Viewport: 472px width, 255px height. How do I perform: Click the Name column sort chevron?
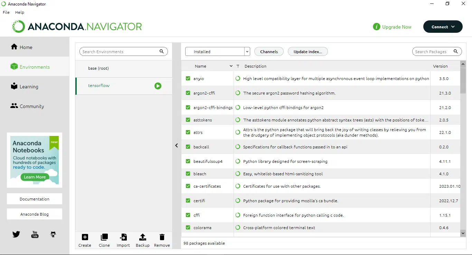[x=231, y=66]
